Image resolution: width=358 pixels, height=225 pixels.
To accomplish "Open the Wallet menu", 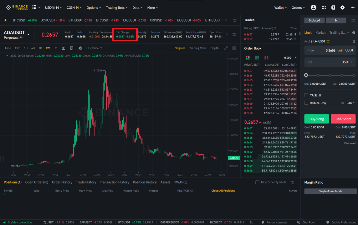I will [280, 7].
